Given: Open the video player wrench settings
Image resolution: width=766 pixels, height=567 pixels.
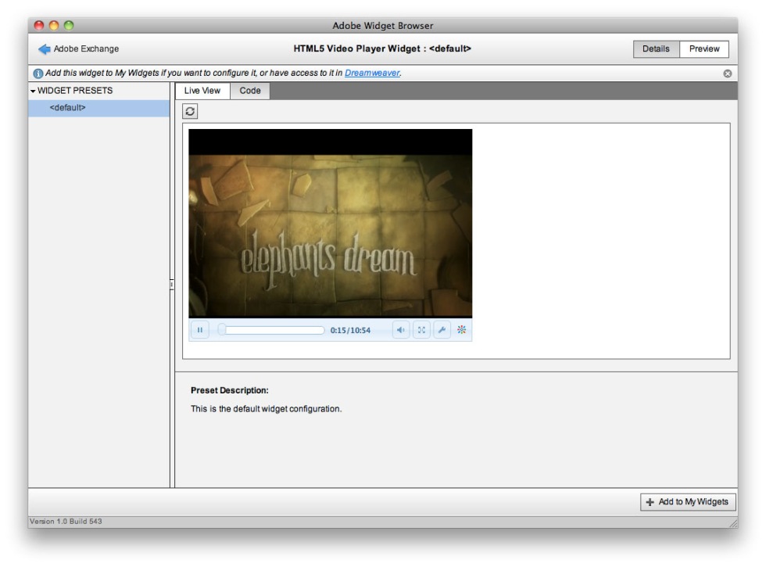Looking at the screenshot, I should point(442,330).
